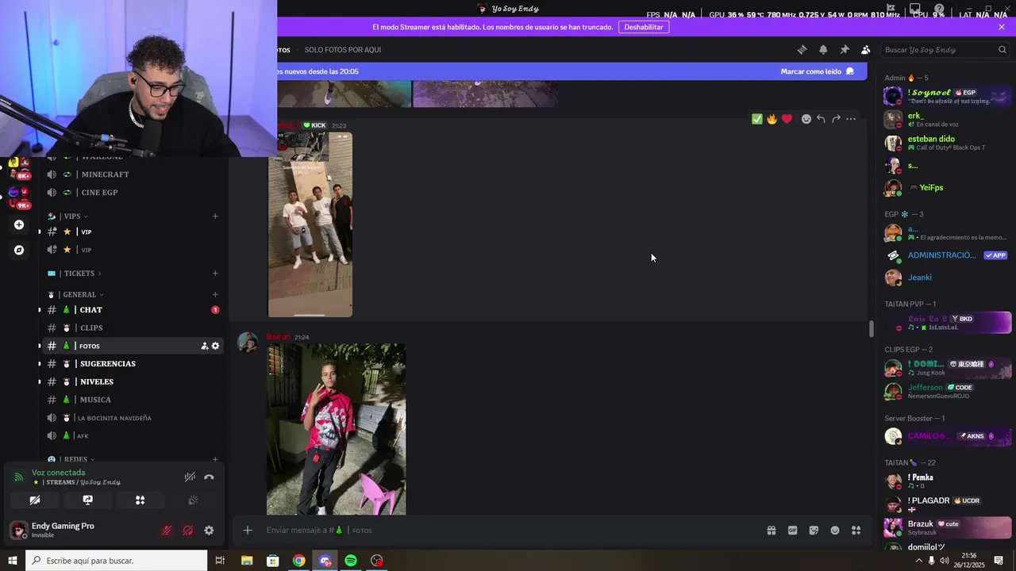Open Spotify from the taskbar

(x=351, y=561)
